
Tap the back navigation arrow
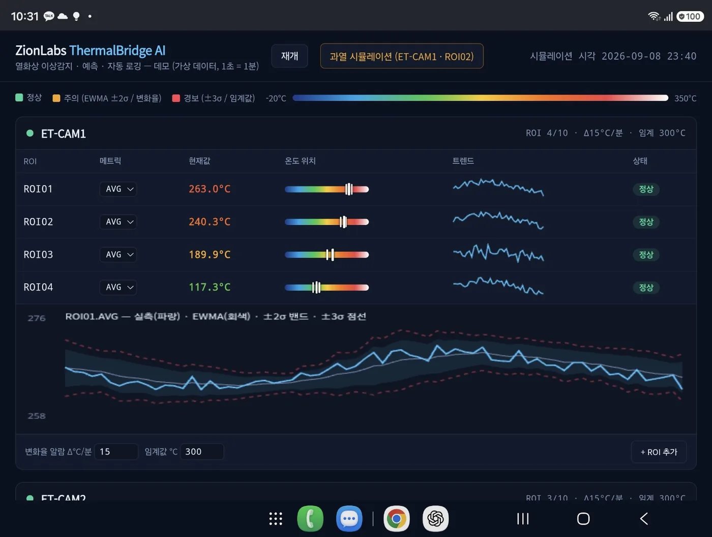coord(644,519)
